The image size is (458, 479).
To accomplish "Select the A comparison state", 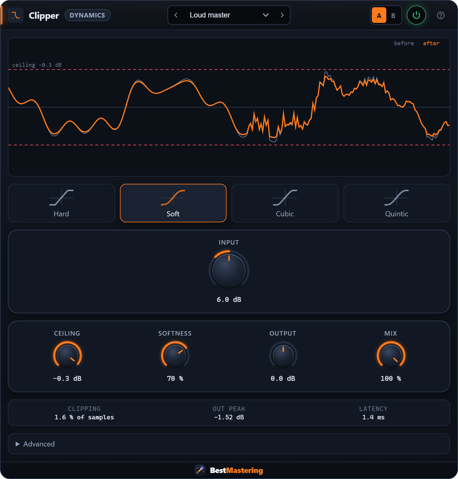I will [379, 15].
